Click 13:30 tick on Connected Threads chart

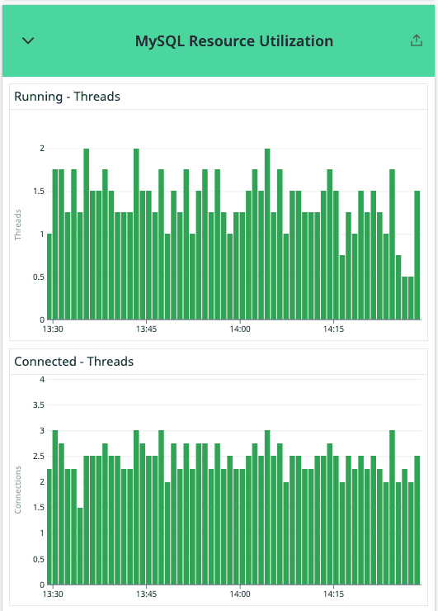coord(53,594)
